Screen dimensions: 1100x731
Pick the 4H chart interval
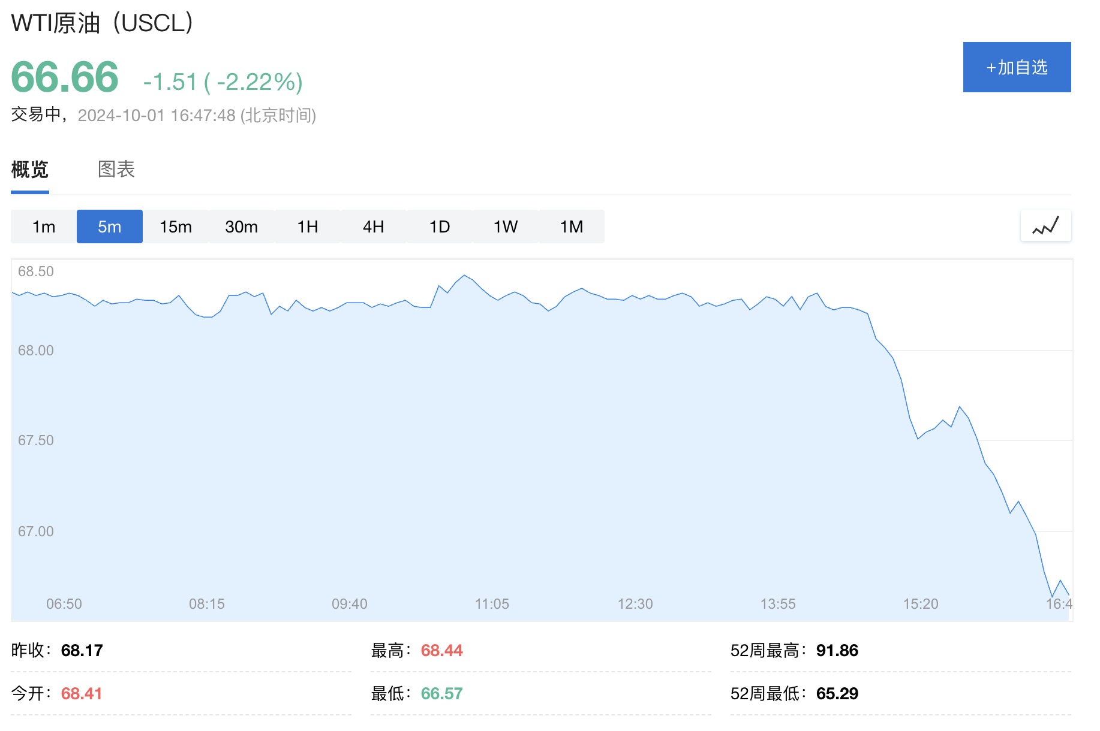pyautogui.click(x=374, y=226)
